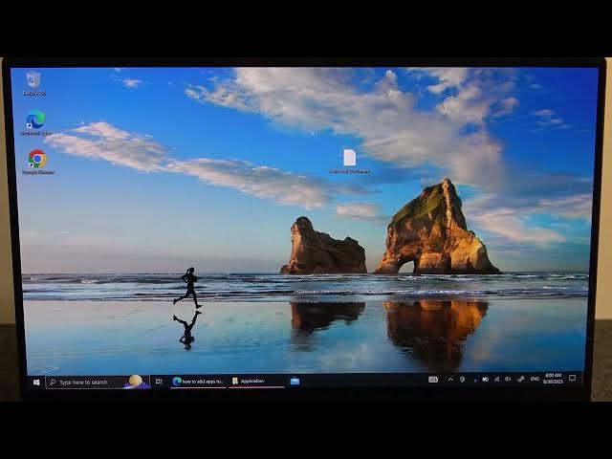Open the notification Action Center
Screen dimensions: 612x459
coord(573,379)
